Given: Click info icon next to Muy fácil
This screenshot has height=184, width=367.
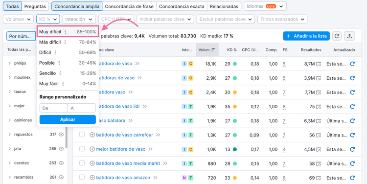Looking at the screenshot, I should 63,84.
